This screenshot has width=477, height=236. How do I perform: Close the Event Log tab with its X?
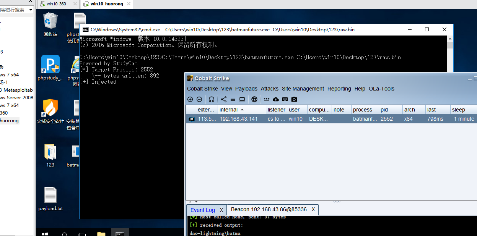(x=221, y=210)
